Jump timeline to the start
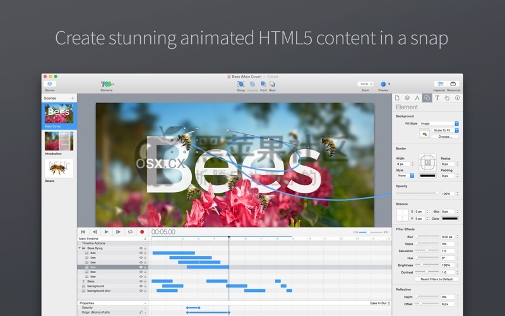The image size is (505, 316). 83,232
